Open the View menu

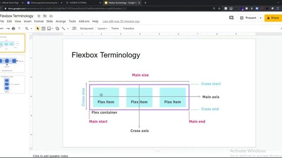pyautogui.click(x=18, y=22)
